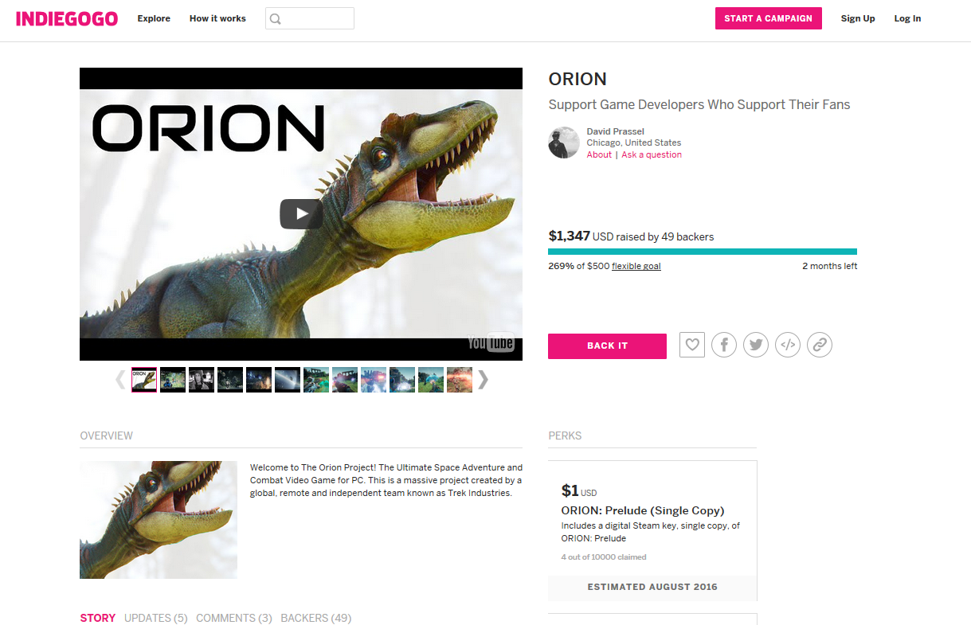This screenshot has height=625, width=971.
Task: Click the BACK IT button
Action: pyautogui.click(x=607, y=346)
